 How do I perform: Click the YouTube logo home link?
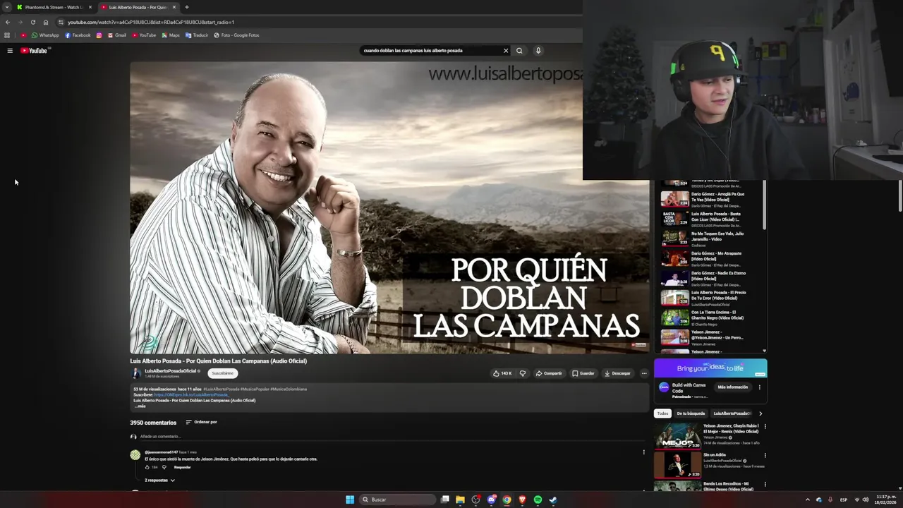34,51
